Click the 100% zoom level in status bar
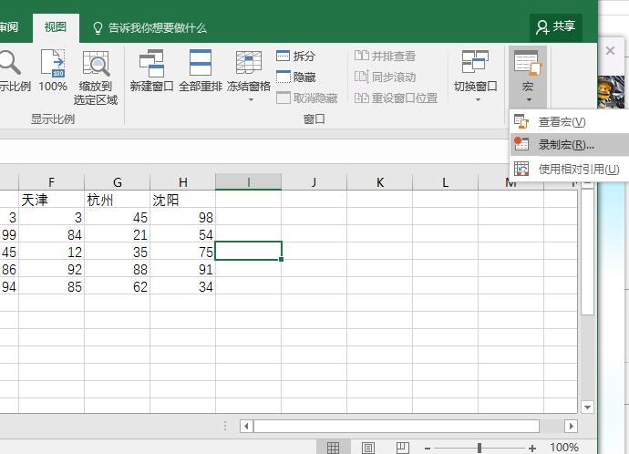The width and height of the screenshot is (629, 454). coord(563,448)
